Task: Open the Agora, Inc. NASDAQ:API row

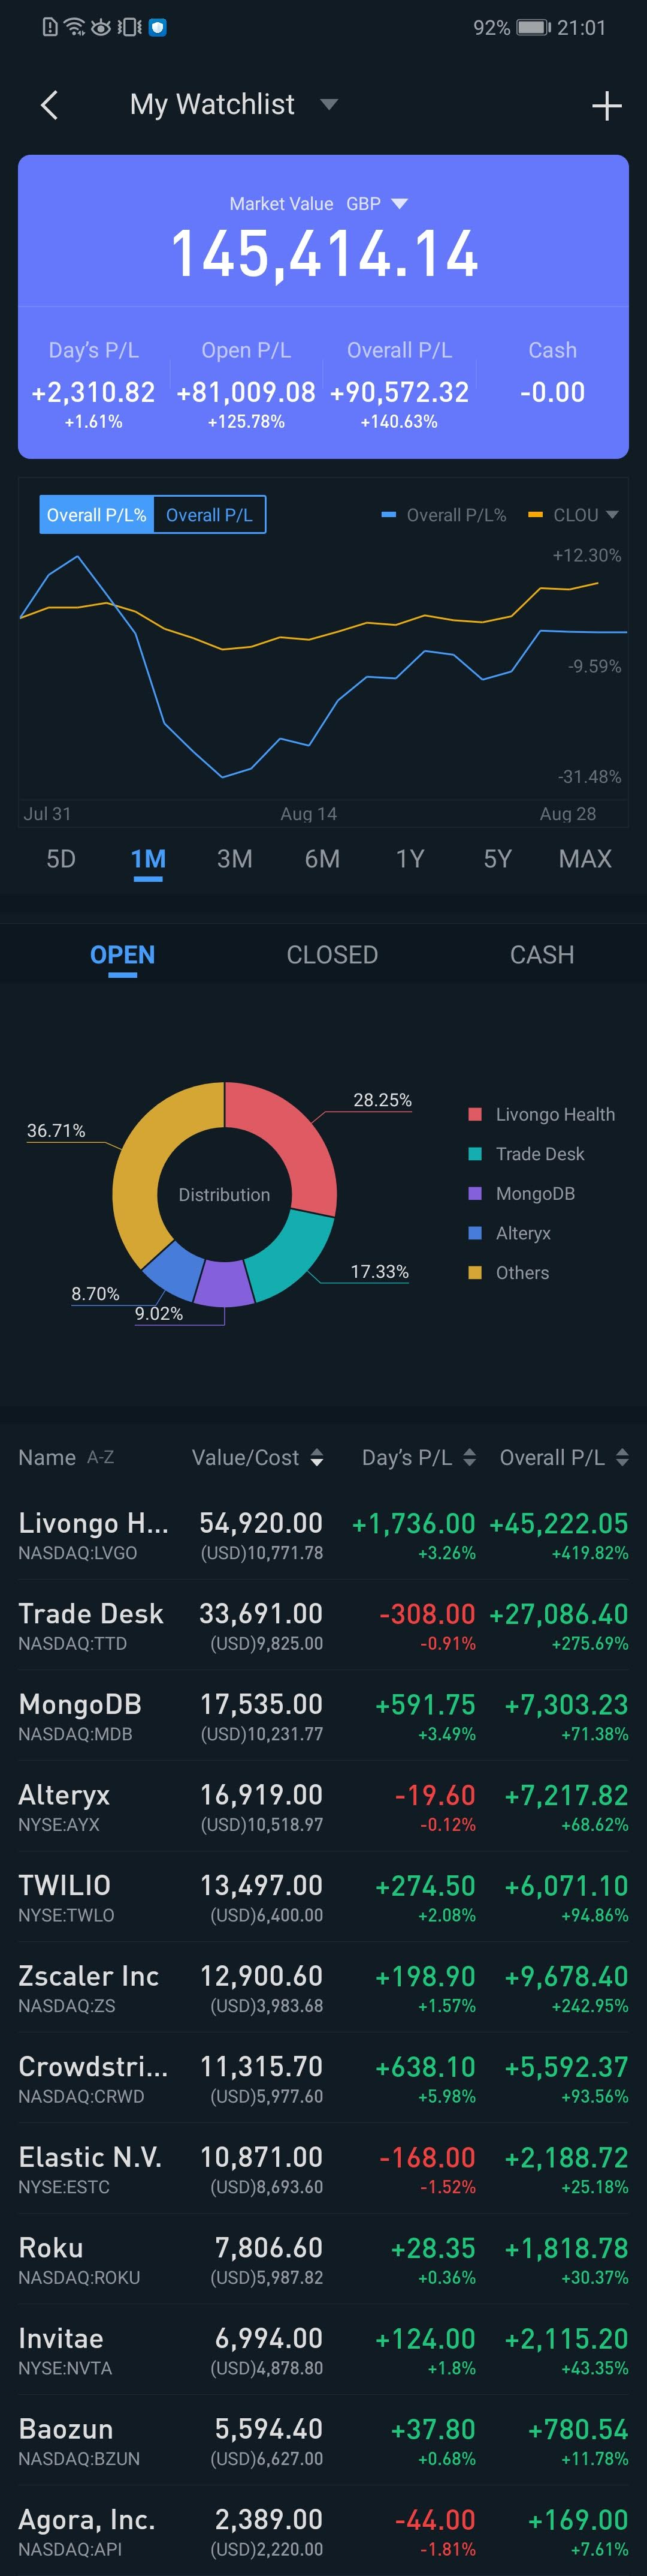Action: coord(323,2531)
